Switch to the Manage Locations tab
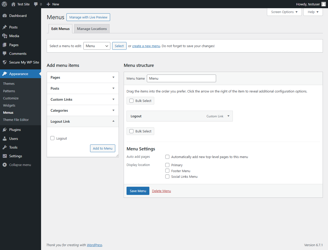 coord(92,28)
